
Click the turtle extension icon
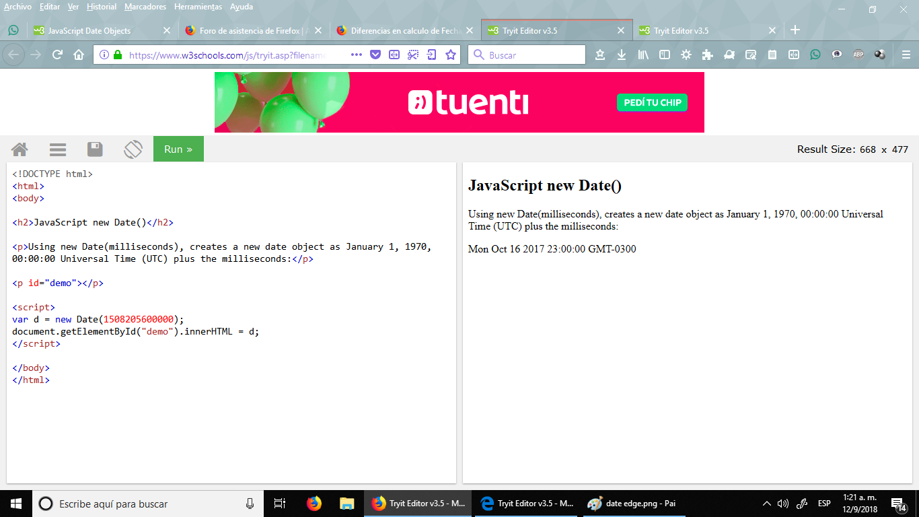[729, 55]
